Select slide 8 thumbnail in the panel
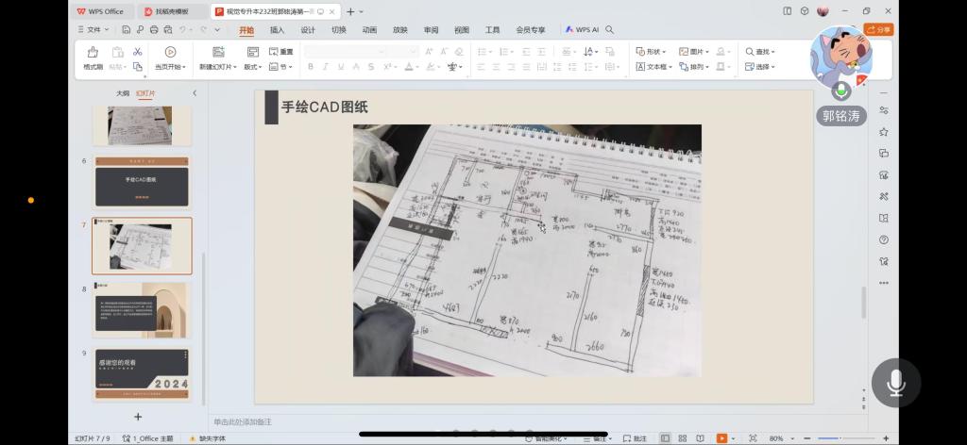 [x=142, y=310]
